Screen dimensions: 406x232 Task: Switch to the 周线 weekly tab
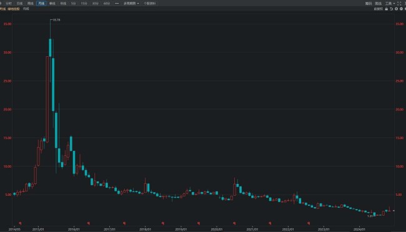pyautogui.click(x=31, y=3)
